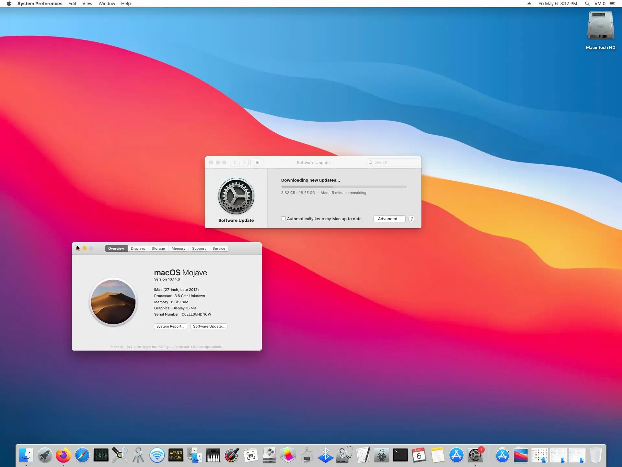Open the help question mark button
Viewport: 622px width, 467px height.
point(411,219)
